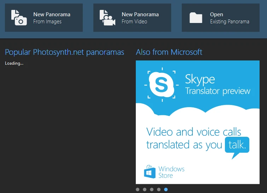
Task: Click the Also from Microsoft heading
Action: 169,52
